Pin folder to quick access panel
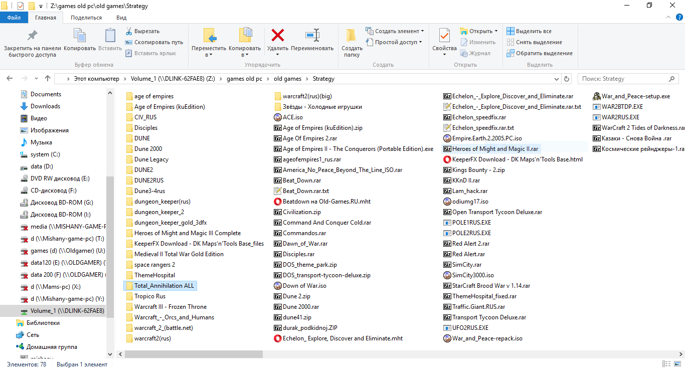Viewport: 685px width, 370px height. [33, 43]
